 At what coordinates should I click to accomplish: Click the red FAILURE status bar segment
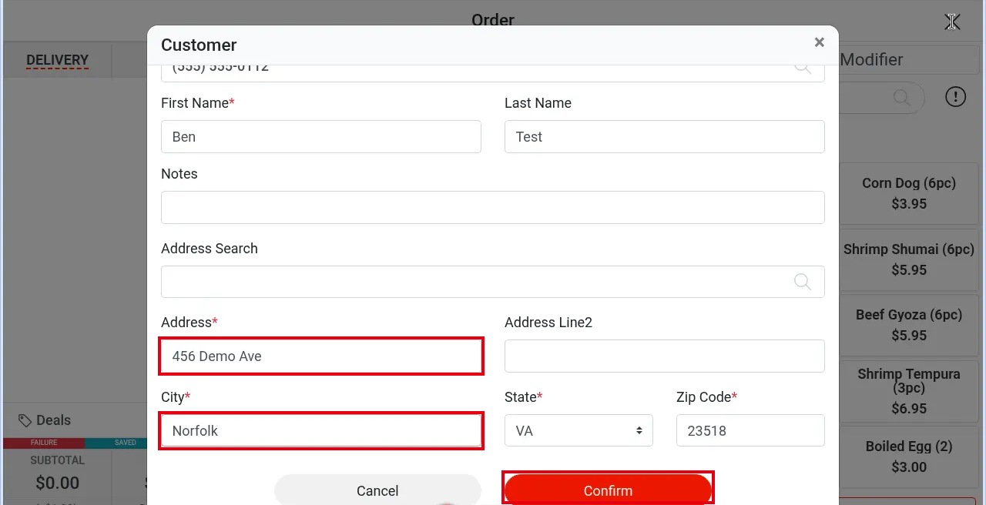pos(44,443)
